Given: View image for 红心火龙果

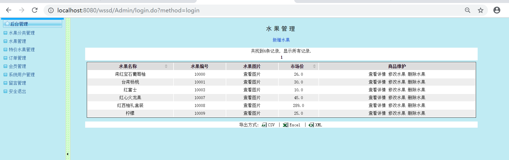Looking at the screenshot, I should (252, 98).
